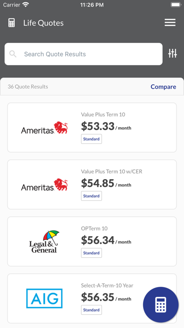Open the Value Plus Term 10 quote

[x=92, y=128]
